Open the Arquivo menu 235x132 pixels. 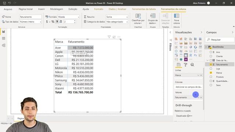[x=8, y=9]
